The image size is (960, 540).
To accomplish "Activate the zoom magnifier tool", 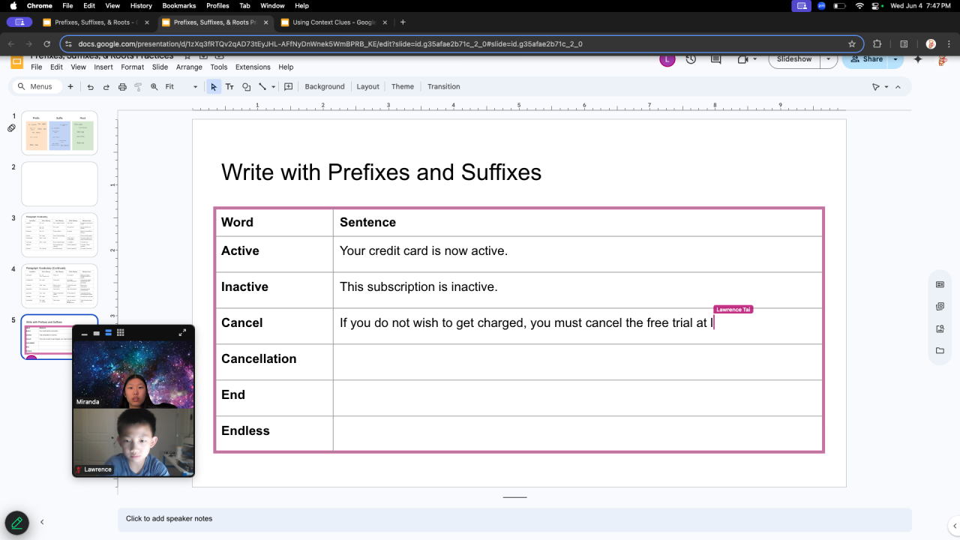I will [154, 87].
